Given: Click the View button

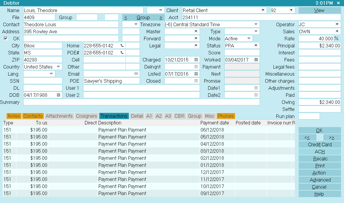Looking at the screenshot, I should tap(320, 10).
